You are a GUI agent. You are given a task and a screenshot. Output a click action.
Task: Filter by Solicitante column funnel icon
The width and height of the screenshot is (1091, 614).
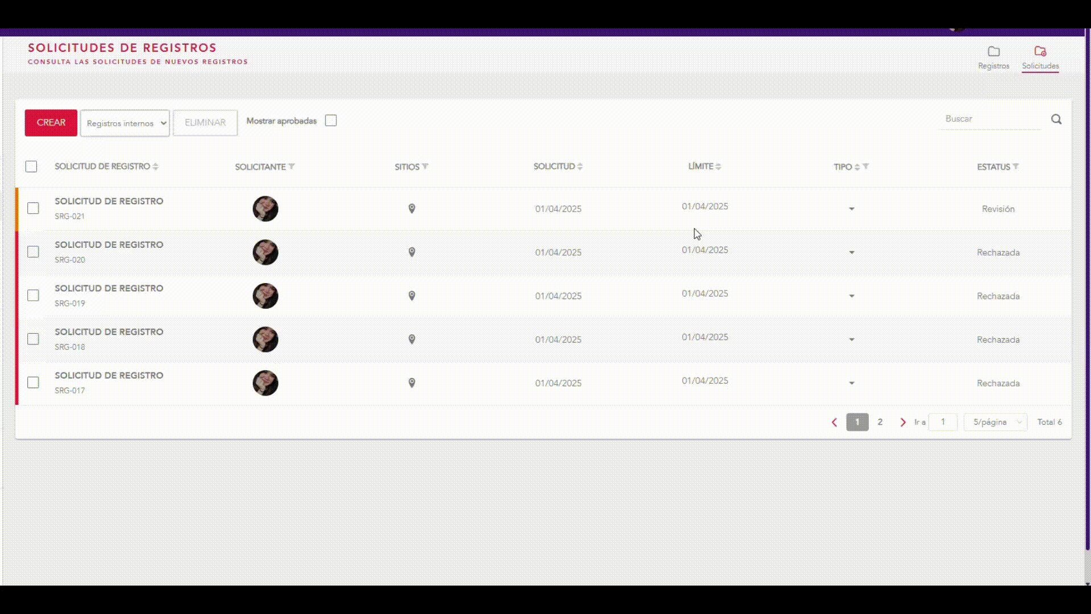click(x=292, y=167)
